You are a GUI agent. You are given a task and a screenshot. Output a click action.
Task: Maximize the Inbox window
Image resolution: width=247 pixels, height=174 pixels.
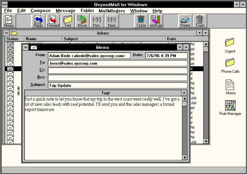(206, 33)
